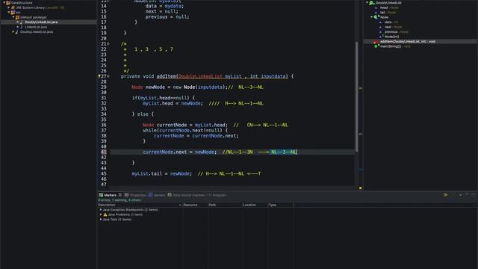Collapse the Node class in Outline
This screenshot has height=269, width=478.
point(372,17)
